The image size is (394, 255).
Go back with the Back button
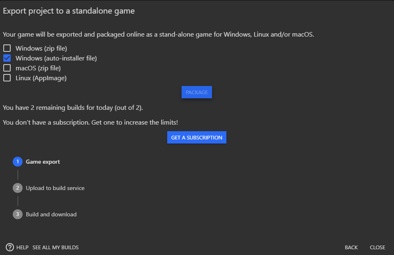(x=351, y=248)
